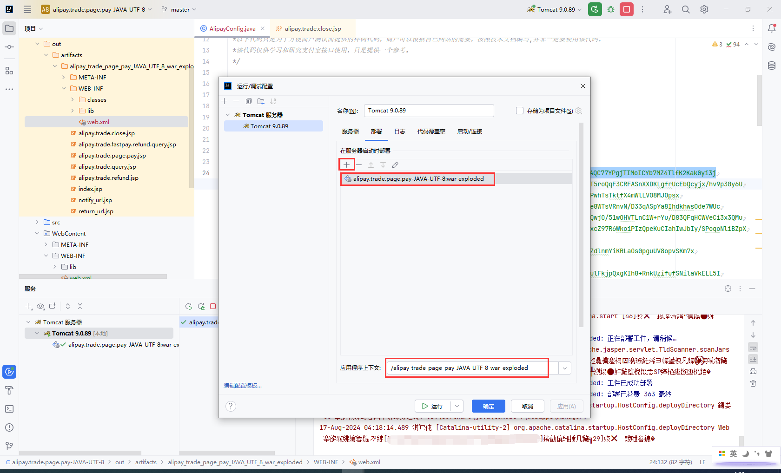This screenshot has height=473, width=781.
Task: Open IDE settings gear
Action: (x=704, y=9)
